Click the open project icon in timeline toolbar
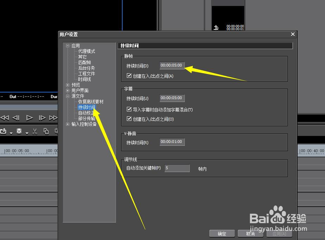The image size is (325, 240). click(x=3, y=131)
